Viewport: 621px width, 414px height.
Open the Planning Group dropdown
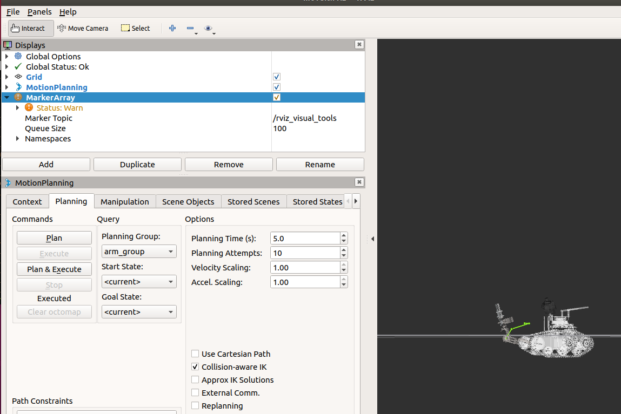[139, 252]
